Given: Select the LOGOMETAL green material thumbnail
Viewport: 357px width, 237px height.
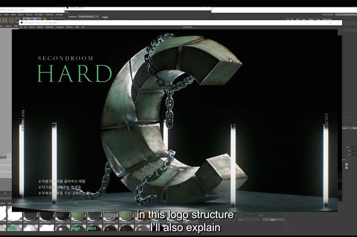Looking at the screenshot, I should tap(126, 217).
